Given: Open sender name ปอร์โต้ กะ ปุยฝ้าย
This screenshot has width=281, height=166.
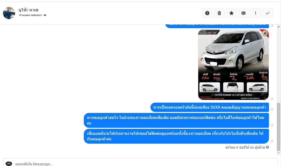Looking at the screenshot, I should click(x=252, y=147).
